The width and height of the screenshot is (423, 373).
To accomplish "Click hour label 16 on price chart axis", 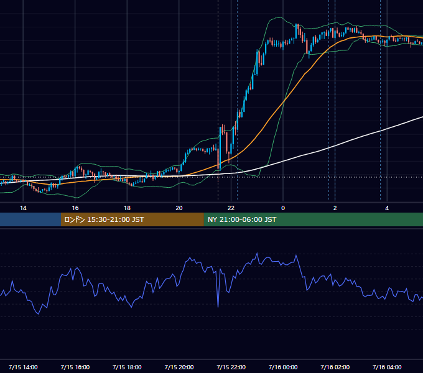I will coord(75,208).
